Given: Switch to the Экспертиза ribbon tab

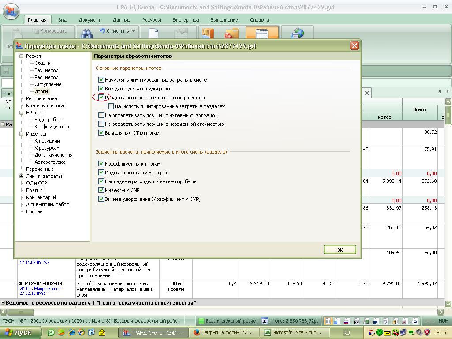Looking at the screenshot, I should pos(185,20).
